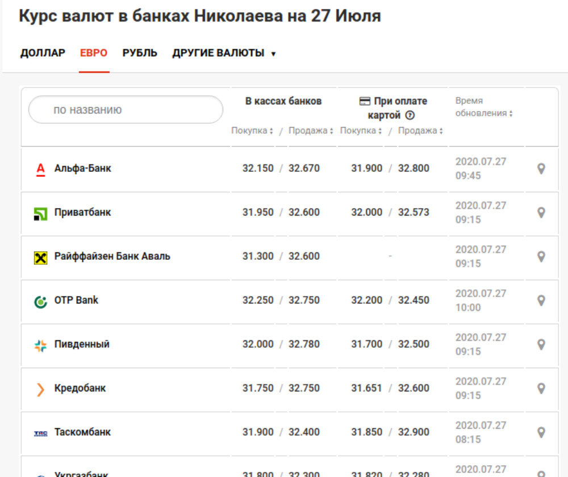Sort by bank cash desk Продажа column
Image resolution: width=568 pixels, height=477 pixels.
pyautogui.click(x=311, y=131)
